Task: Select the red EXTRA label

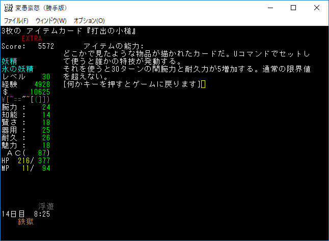Action: pos(32,39)
